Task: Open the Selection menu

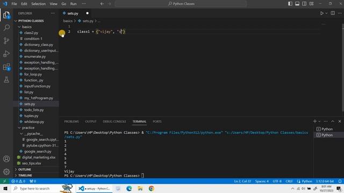Action: 38,4
